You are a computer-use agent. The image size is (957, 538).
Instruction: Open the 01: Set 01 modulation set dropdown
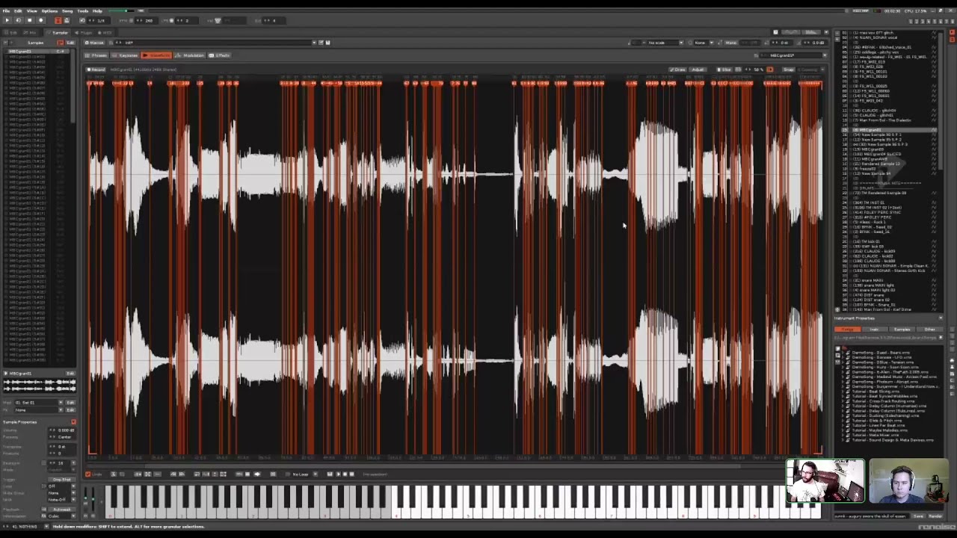[39, 403]
